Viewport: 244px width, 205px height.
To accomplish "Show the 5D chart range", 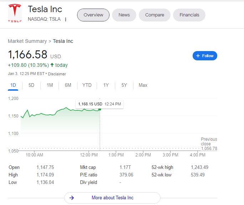I will 31,85.
